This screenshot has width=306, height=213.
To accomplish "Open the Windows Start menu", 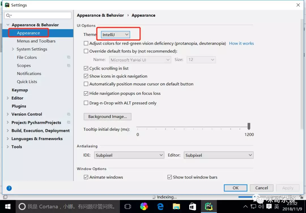I will point(8,206).
